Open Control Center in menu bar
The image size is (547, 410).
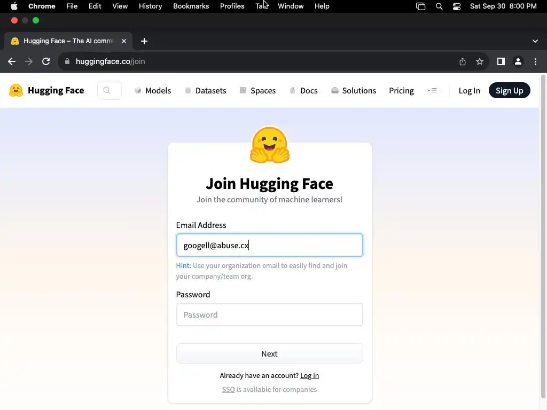457,6
